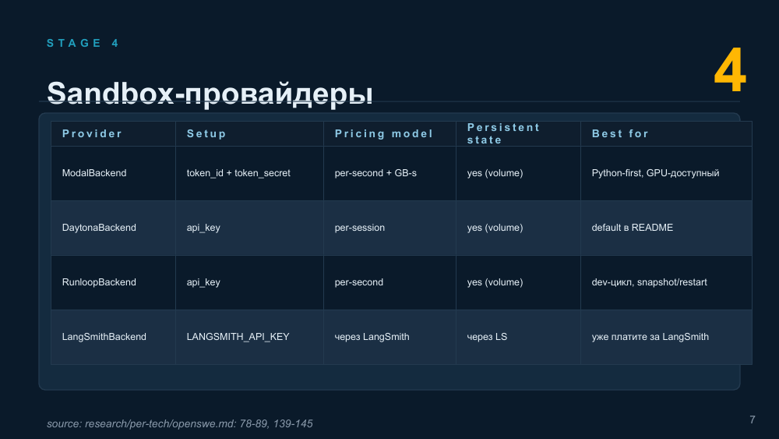Click the 'default в README' cell
Image resolution: width=779 pixels, height=439 pixels.
point(666,228)
